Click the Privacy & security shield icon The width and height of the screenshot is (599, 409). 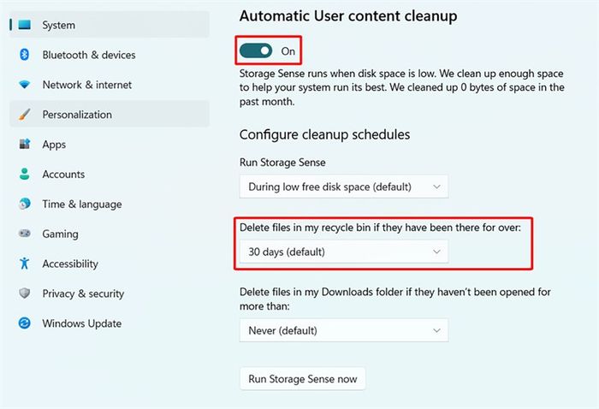(25, 293)
